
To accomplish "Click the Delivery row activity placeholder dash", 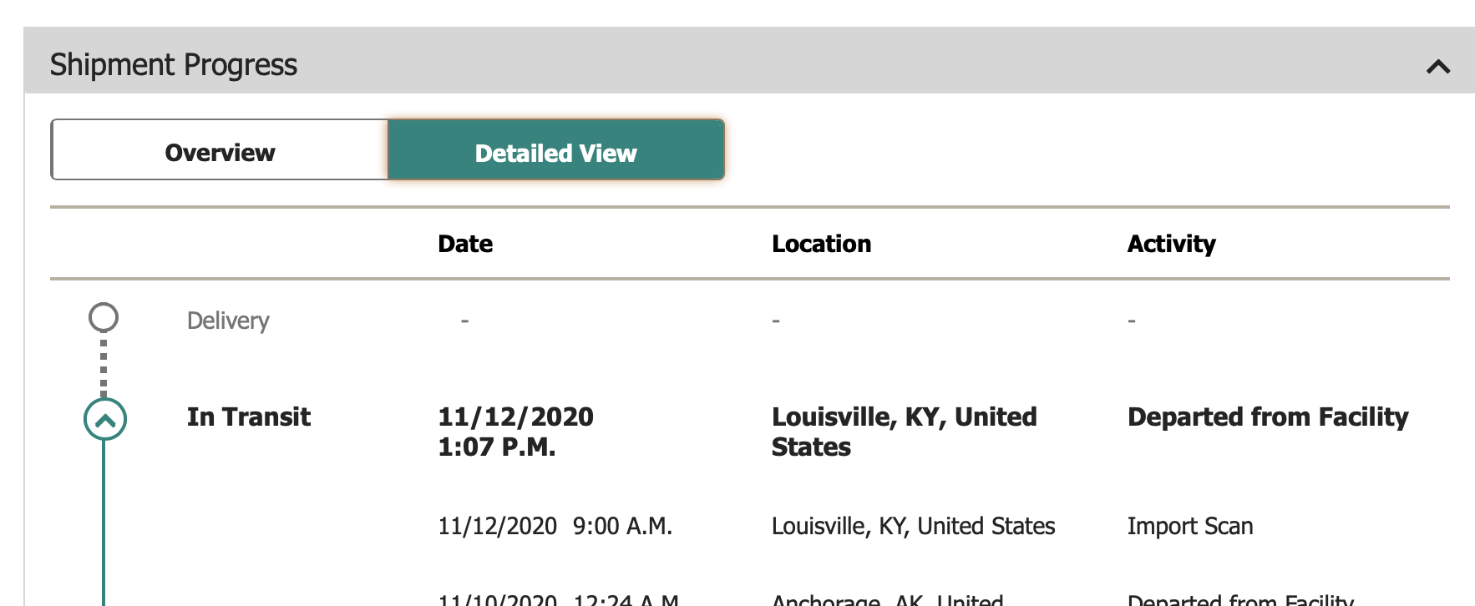I will pos(1132,321).
